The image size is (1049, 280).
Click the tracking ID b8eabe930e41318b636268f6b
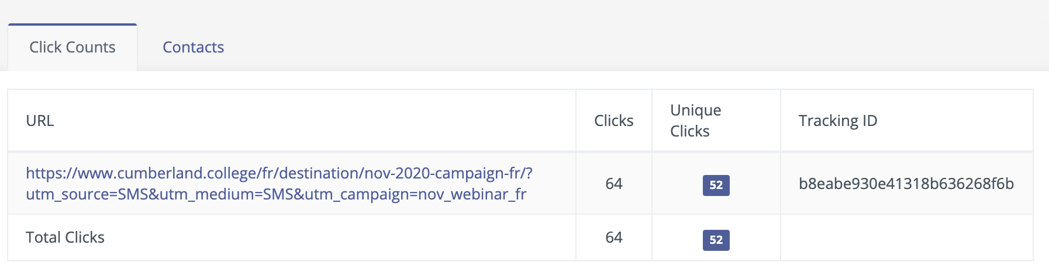click(x=906, y=184)
